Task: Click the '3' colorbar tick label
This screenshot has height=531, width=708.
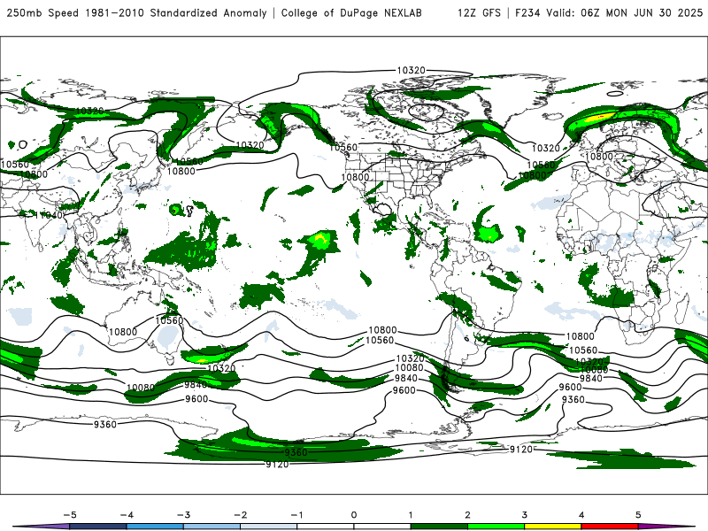Action: pos(524,515)
